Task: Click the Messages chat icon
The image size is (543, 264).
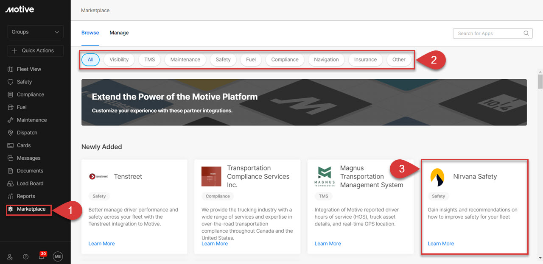Action: point(11,158)
